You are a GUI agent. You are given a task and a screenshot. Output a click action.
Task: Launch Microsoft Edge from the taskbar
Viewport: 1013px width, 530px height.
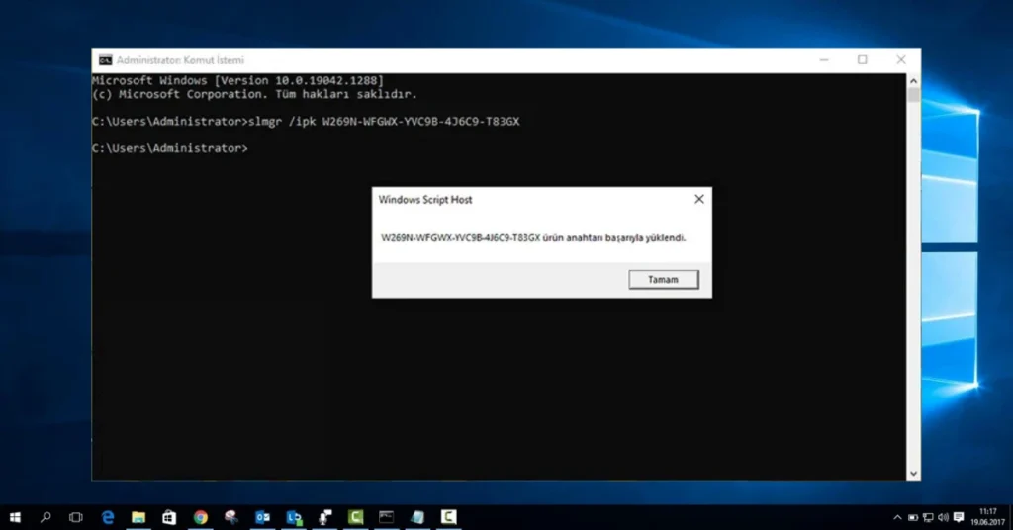[x=107, y=517]
